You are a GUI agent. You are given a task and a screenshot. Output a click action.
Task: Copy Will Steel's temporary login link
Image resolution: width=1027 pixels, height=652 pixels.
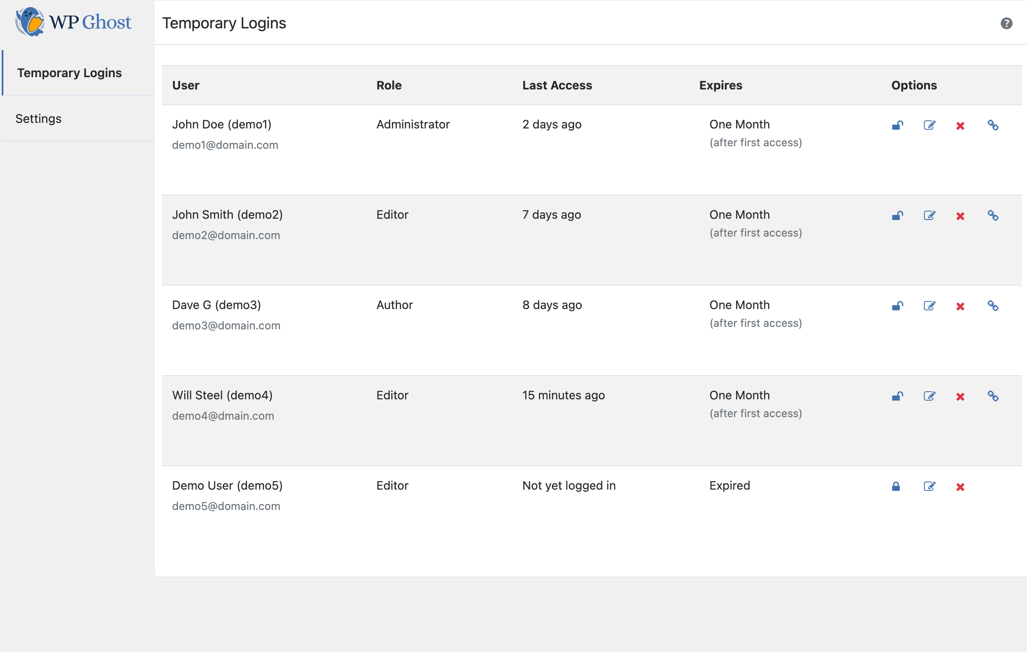click(993, 396)
